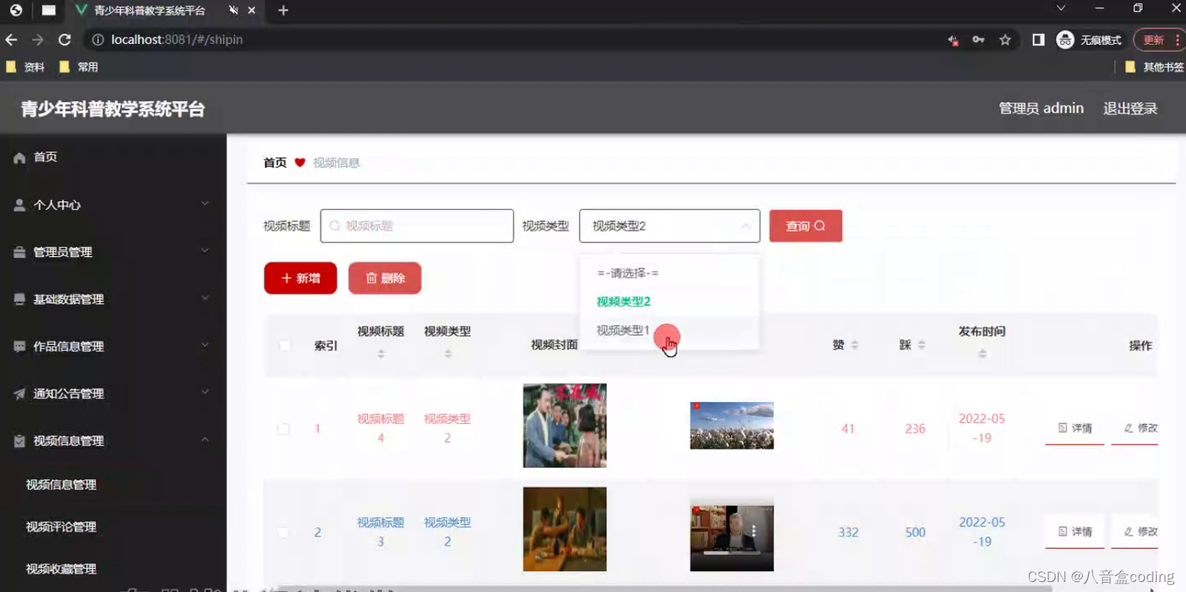Image resolution: width=1186 pixels, height=592 pixels.
Task: Choose 视频类型1 from the dropdown list
Action: [669, 330]
